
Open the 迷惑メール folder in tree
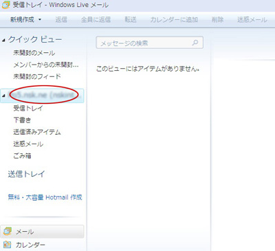28,144
